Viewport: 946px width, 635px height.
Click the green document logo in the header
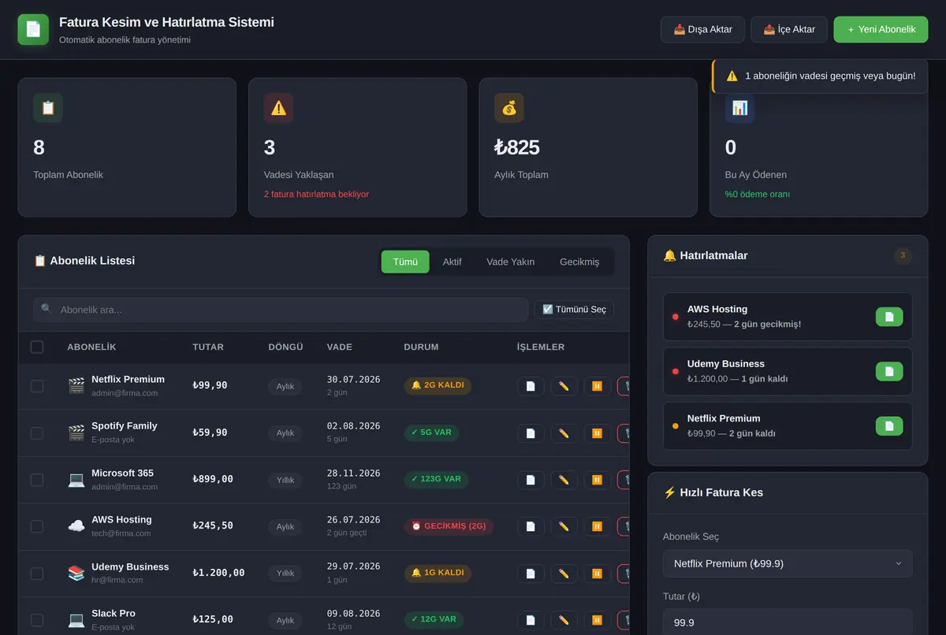click(x=33, y=29)
